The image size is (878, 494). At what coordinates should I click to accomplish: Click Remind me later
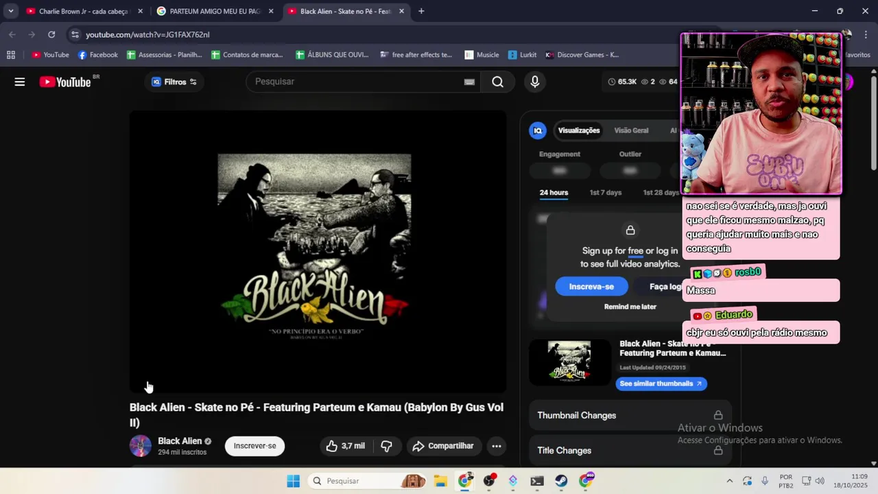click(x=630, y=307)
